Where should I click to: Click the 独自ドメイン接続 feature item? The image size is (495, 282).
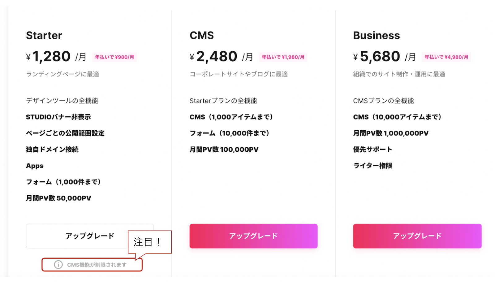(x=52, y=150)
